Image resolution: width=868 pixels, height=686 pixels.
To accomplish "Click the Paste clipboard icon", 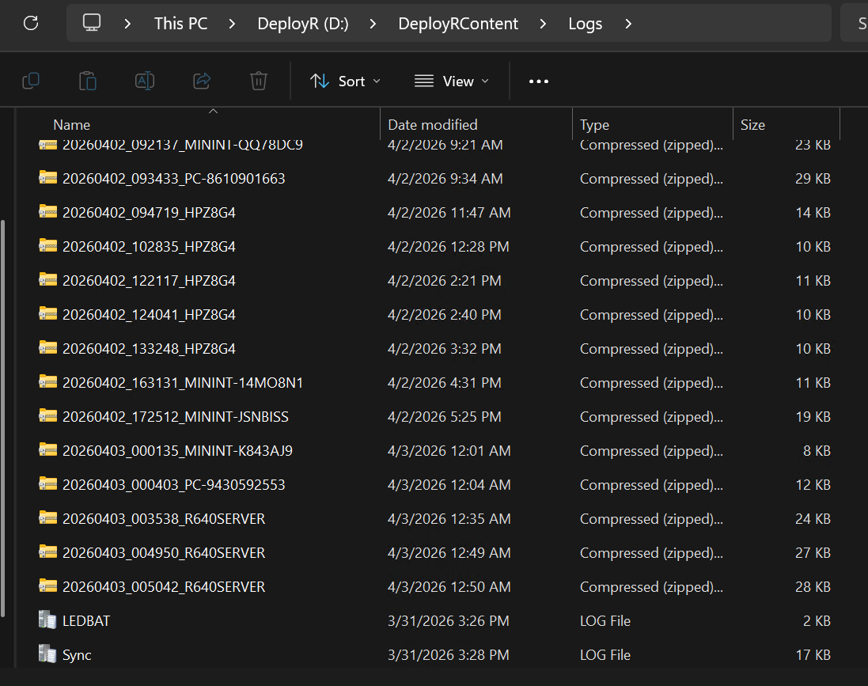I will [x=88, y=81].
